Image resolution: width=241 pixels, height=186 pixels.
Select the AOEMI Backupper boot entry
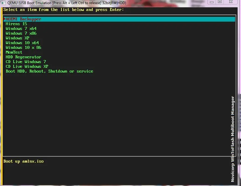[119, 19]
